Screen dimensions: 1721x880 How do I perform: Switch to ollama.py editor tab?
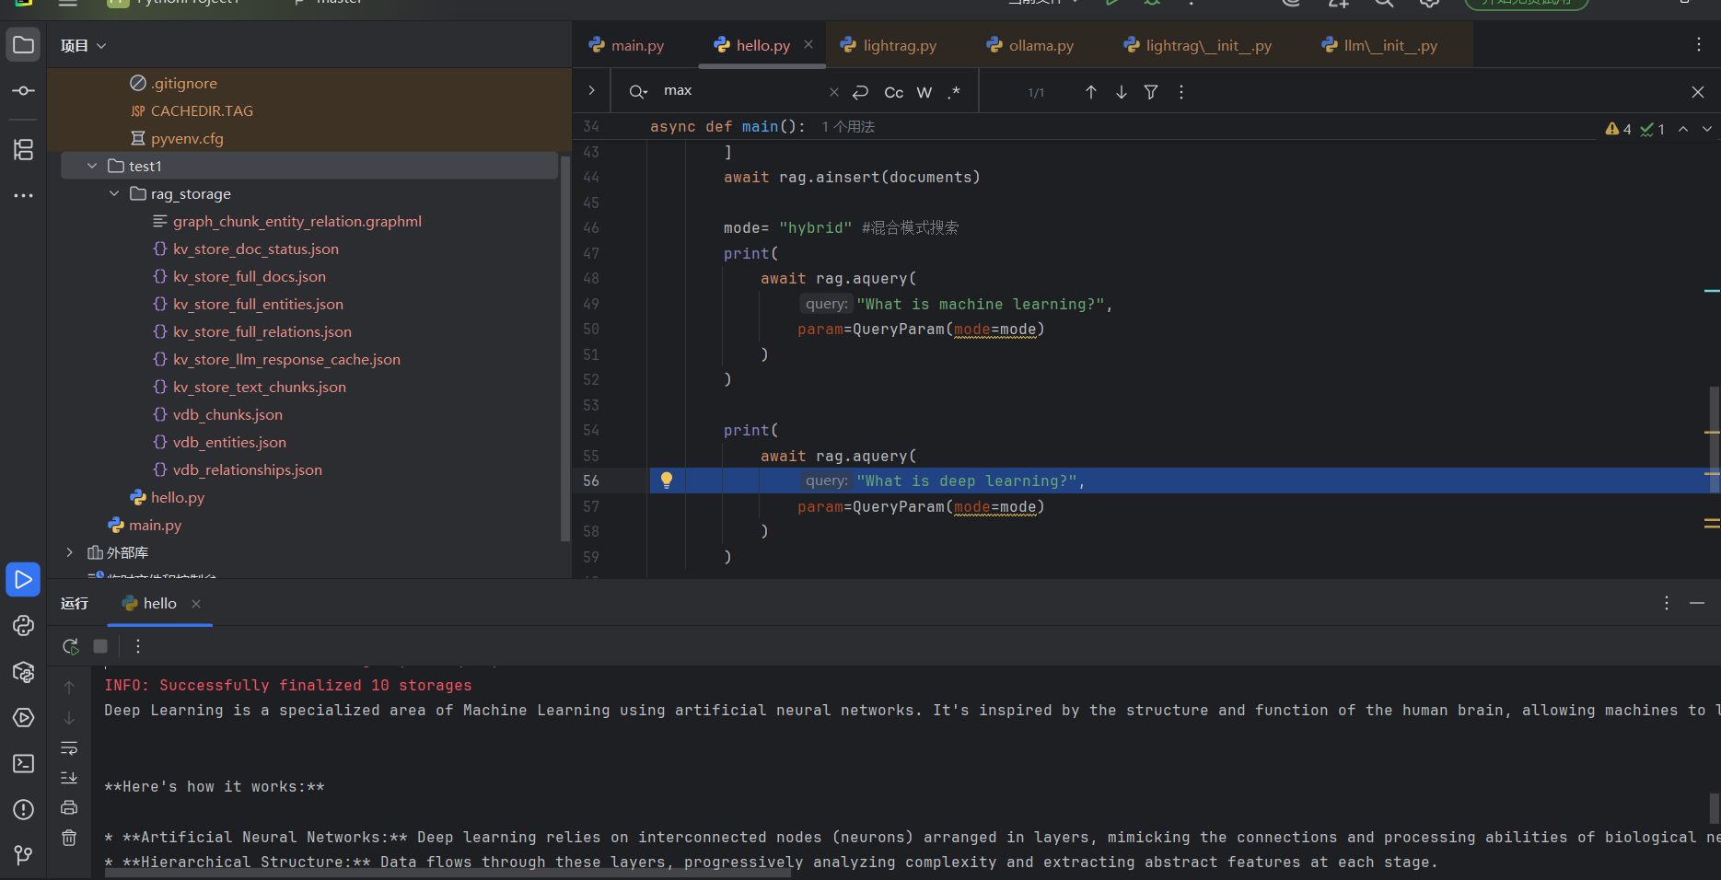tap(1029, 45)
